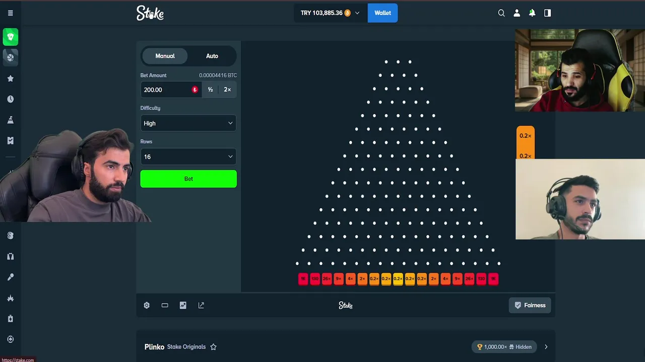Open Favourites star in the sidebar
Viewport: 645px width, 362px height.
point(10,78)
